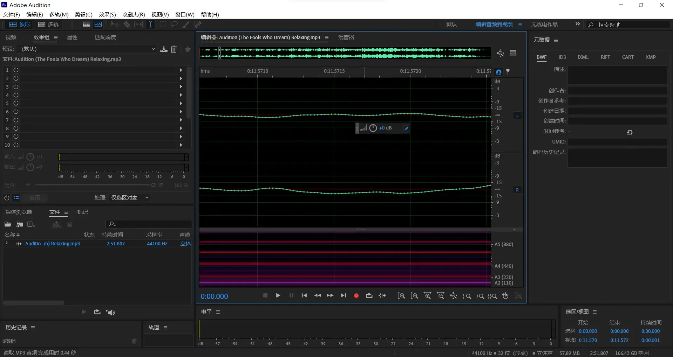
Task: Select the Paintbrush Selection tool
Action: pos(186,24)
